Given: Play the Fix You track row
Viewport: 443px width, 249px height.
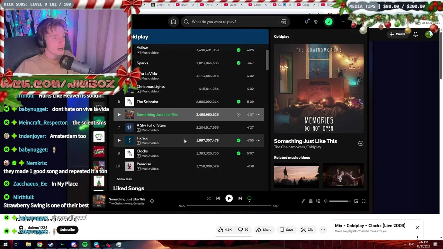Looking at the screenshot, I should click(x=119, y=140).
